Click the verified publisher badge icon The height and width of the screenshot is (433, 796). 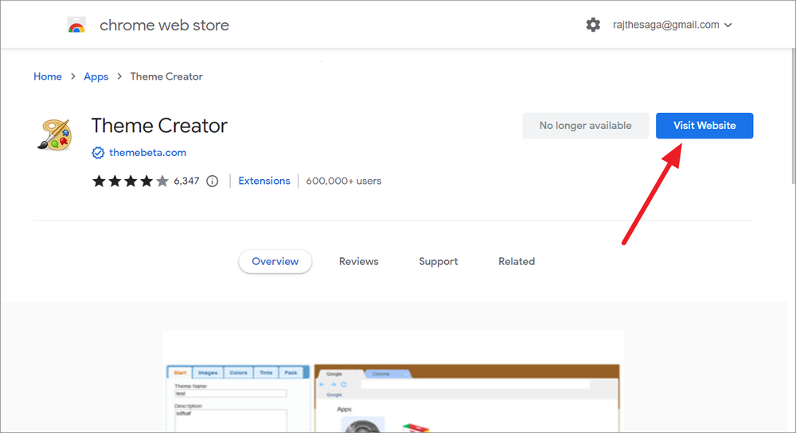tap(98, 153)
